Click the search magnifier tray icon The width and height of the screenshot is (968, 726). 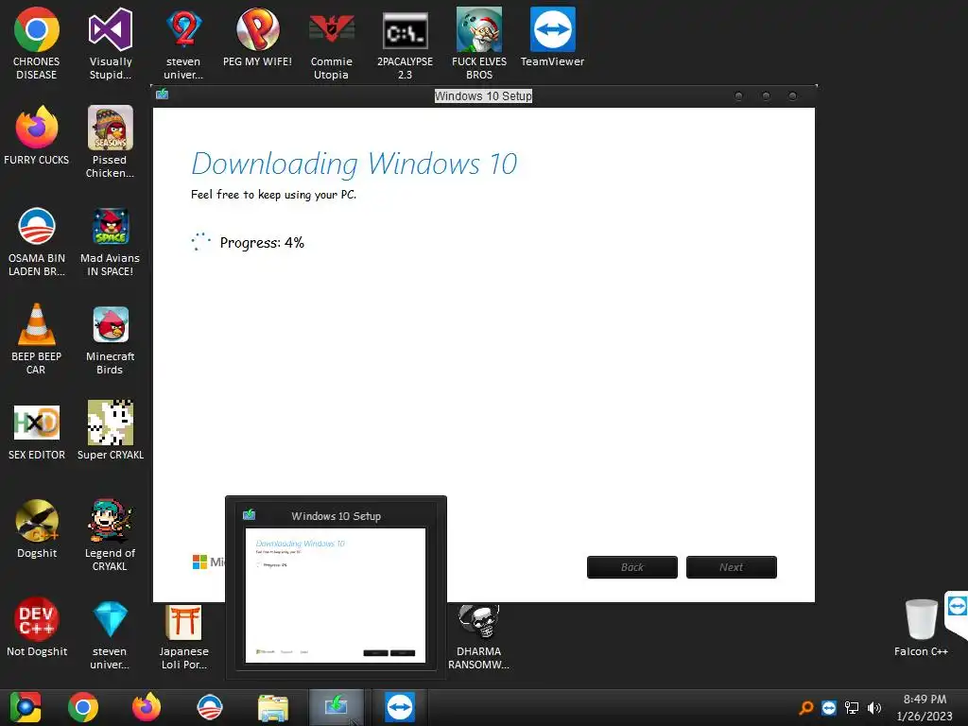click(x=805, y=708)
